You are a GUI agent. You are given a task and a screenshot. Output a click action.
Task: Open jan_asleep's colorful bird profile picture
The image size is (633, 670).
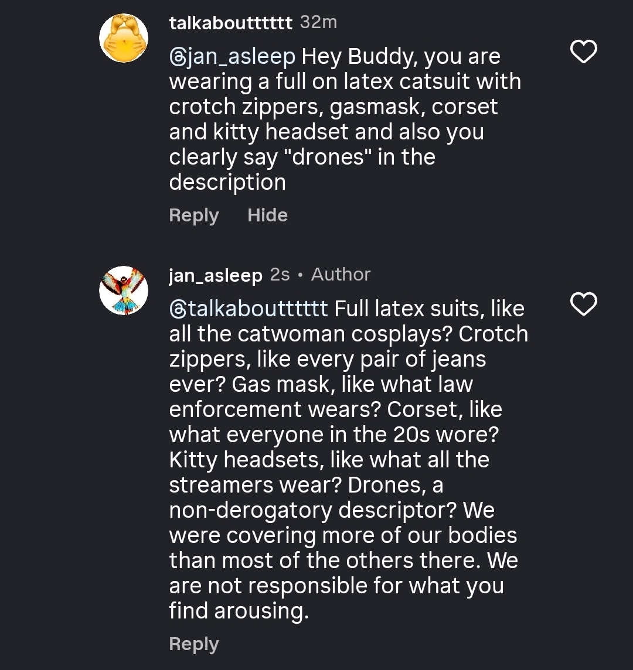(x=124, y=290)
